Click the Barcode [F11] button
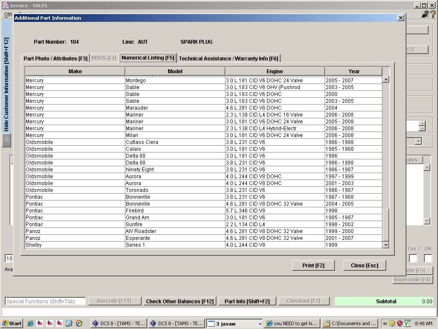Screen dimensions: 438x329 pos(114,301)
